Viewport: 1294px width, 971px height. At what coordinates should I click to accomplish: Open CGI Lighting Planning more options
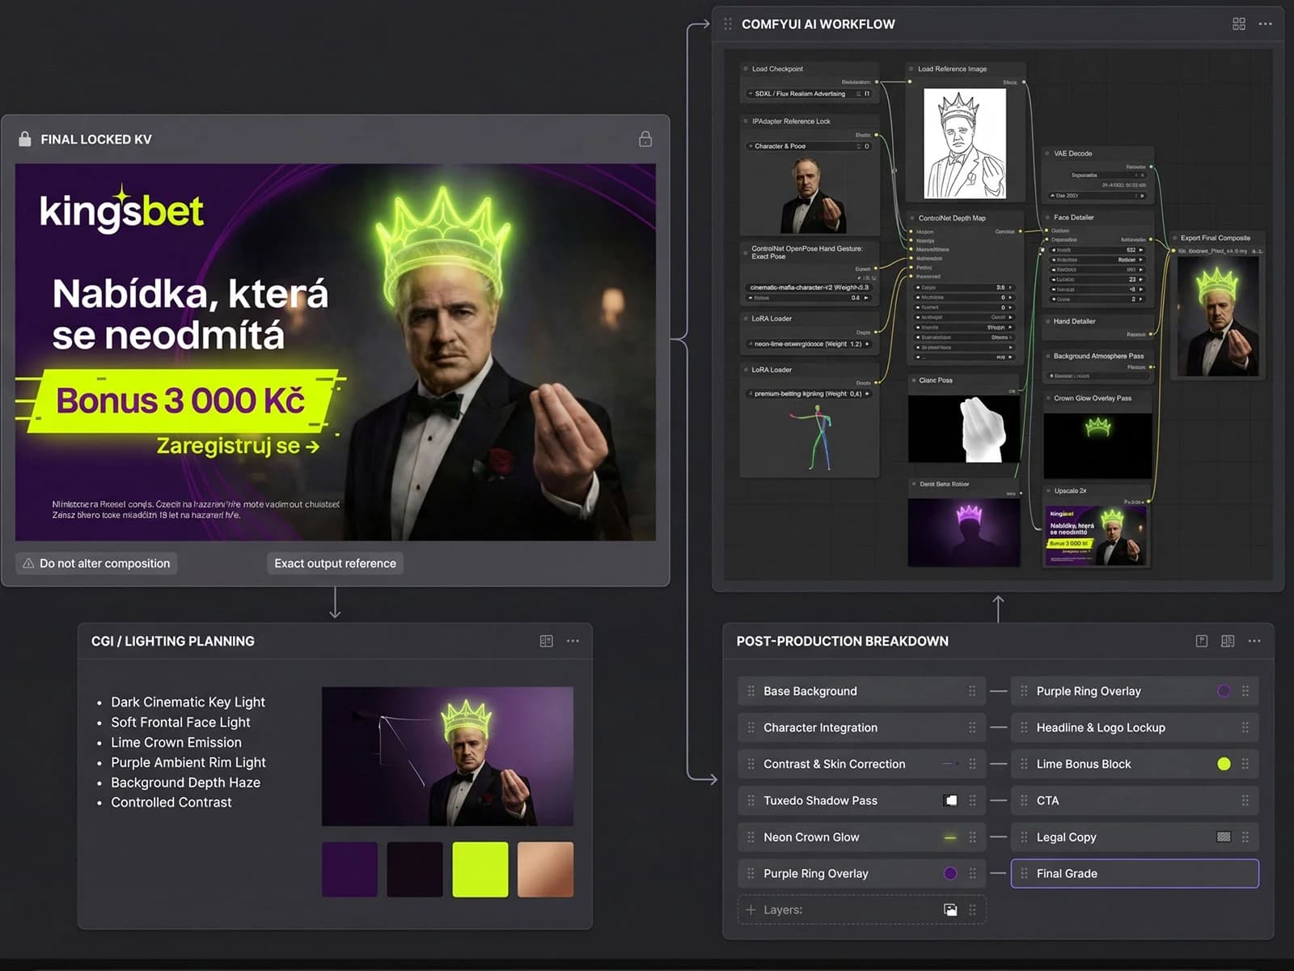point(573,641)
